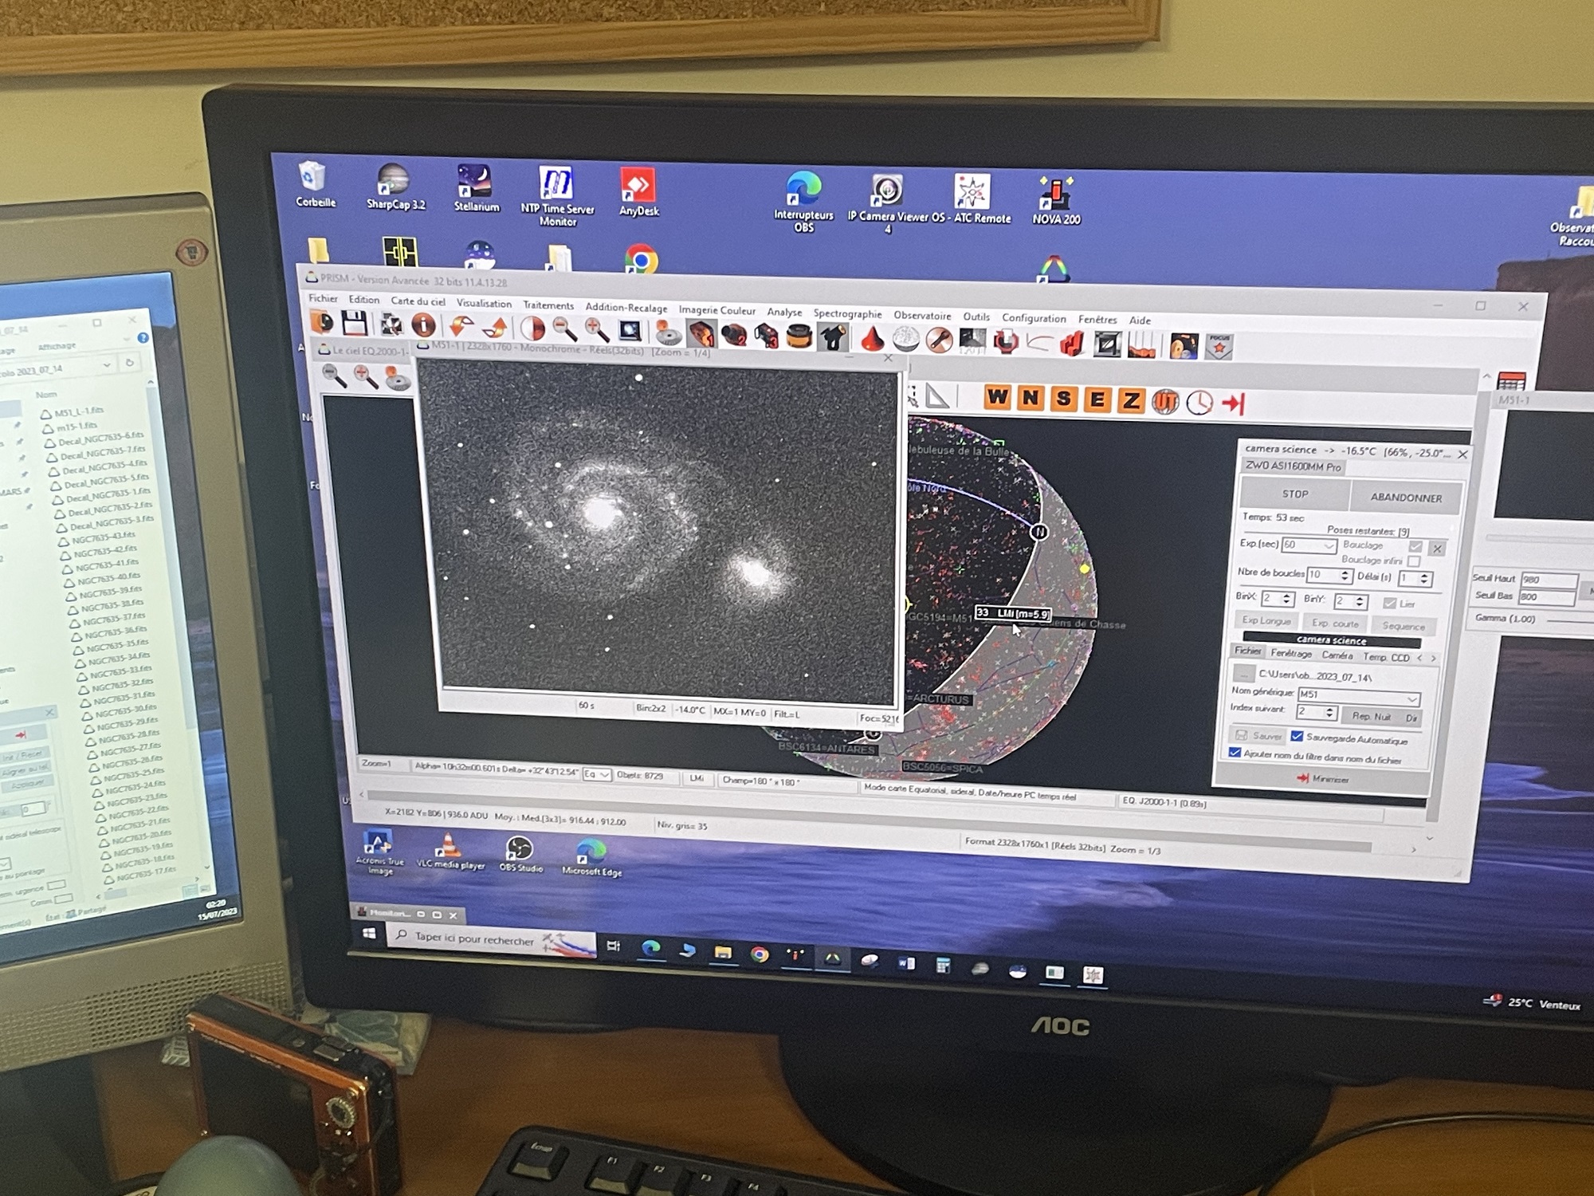The image size is (1594, 1196).
Task: Click the Seuil Haut input field
Action: click(1549, 580)
